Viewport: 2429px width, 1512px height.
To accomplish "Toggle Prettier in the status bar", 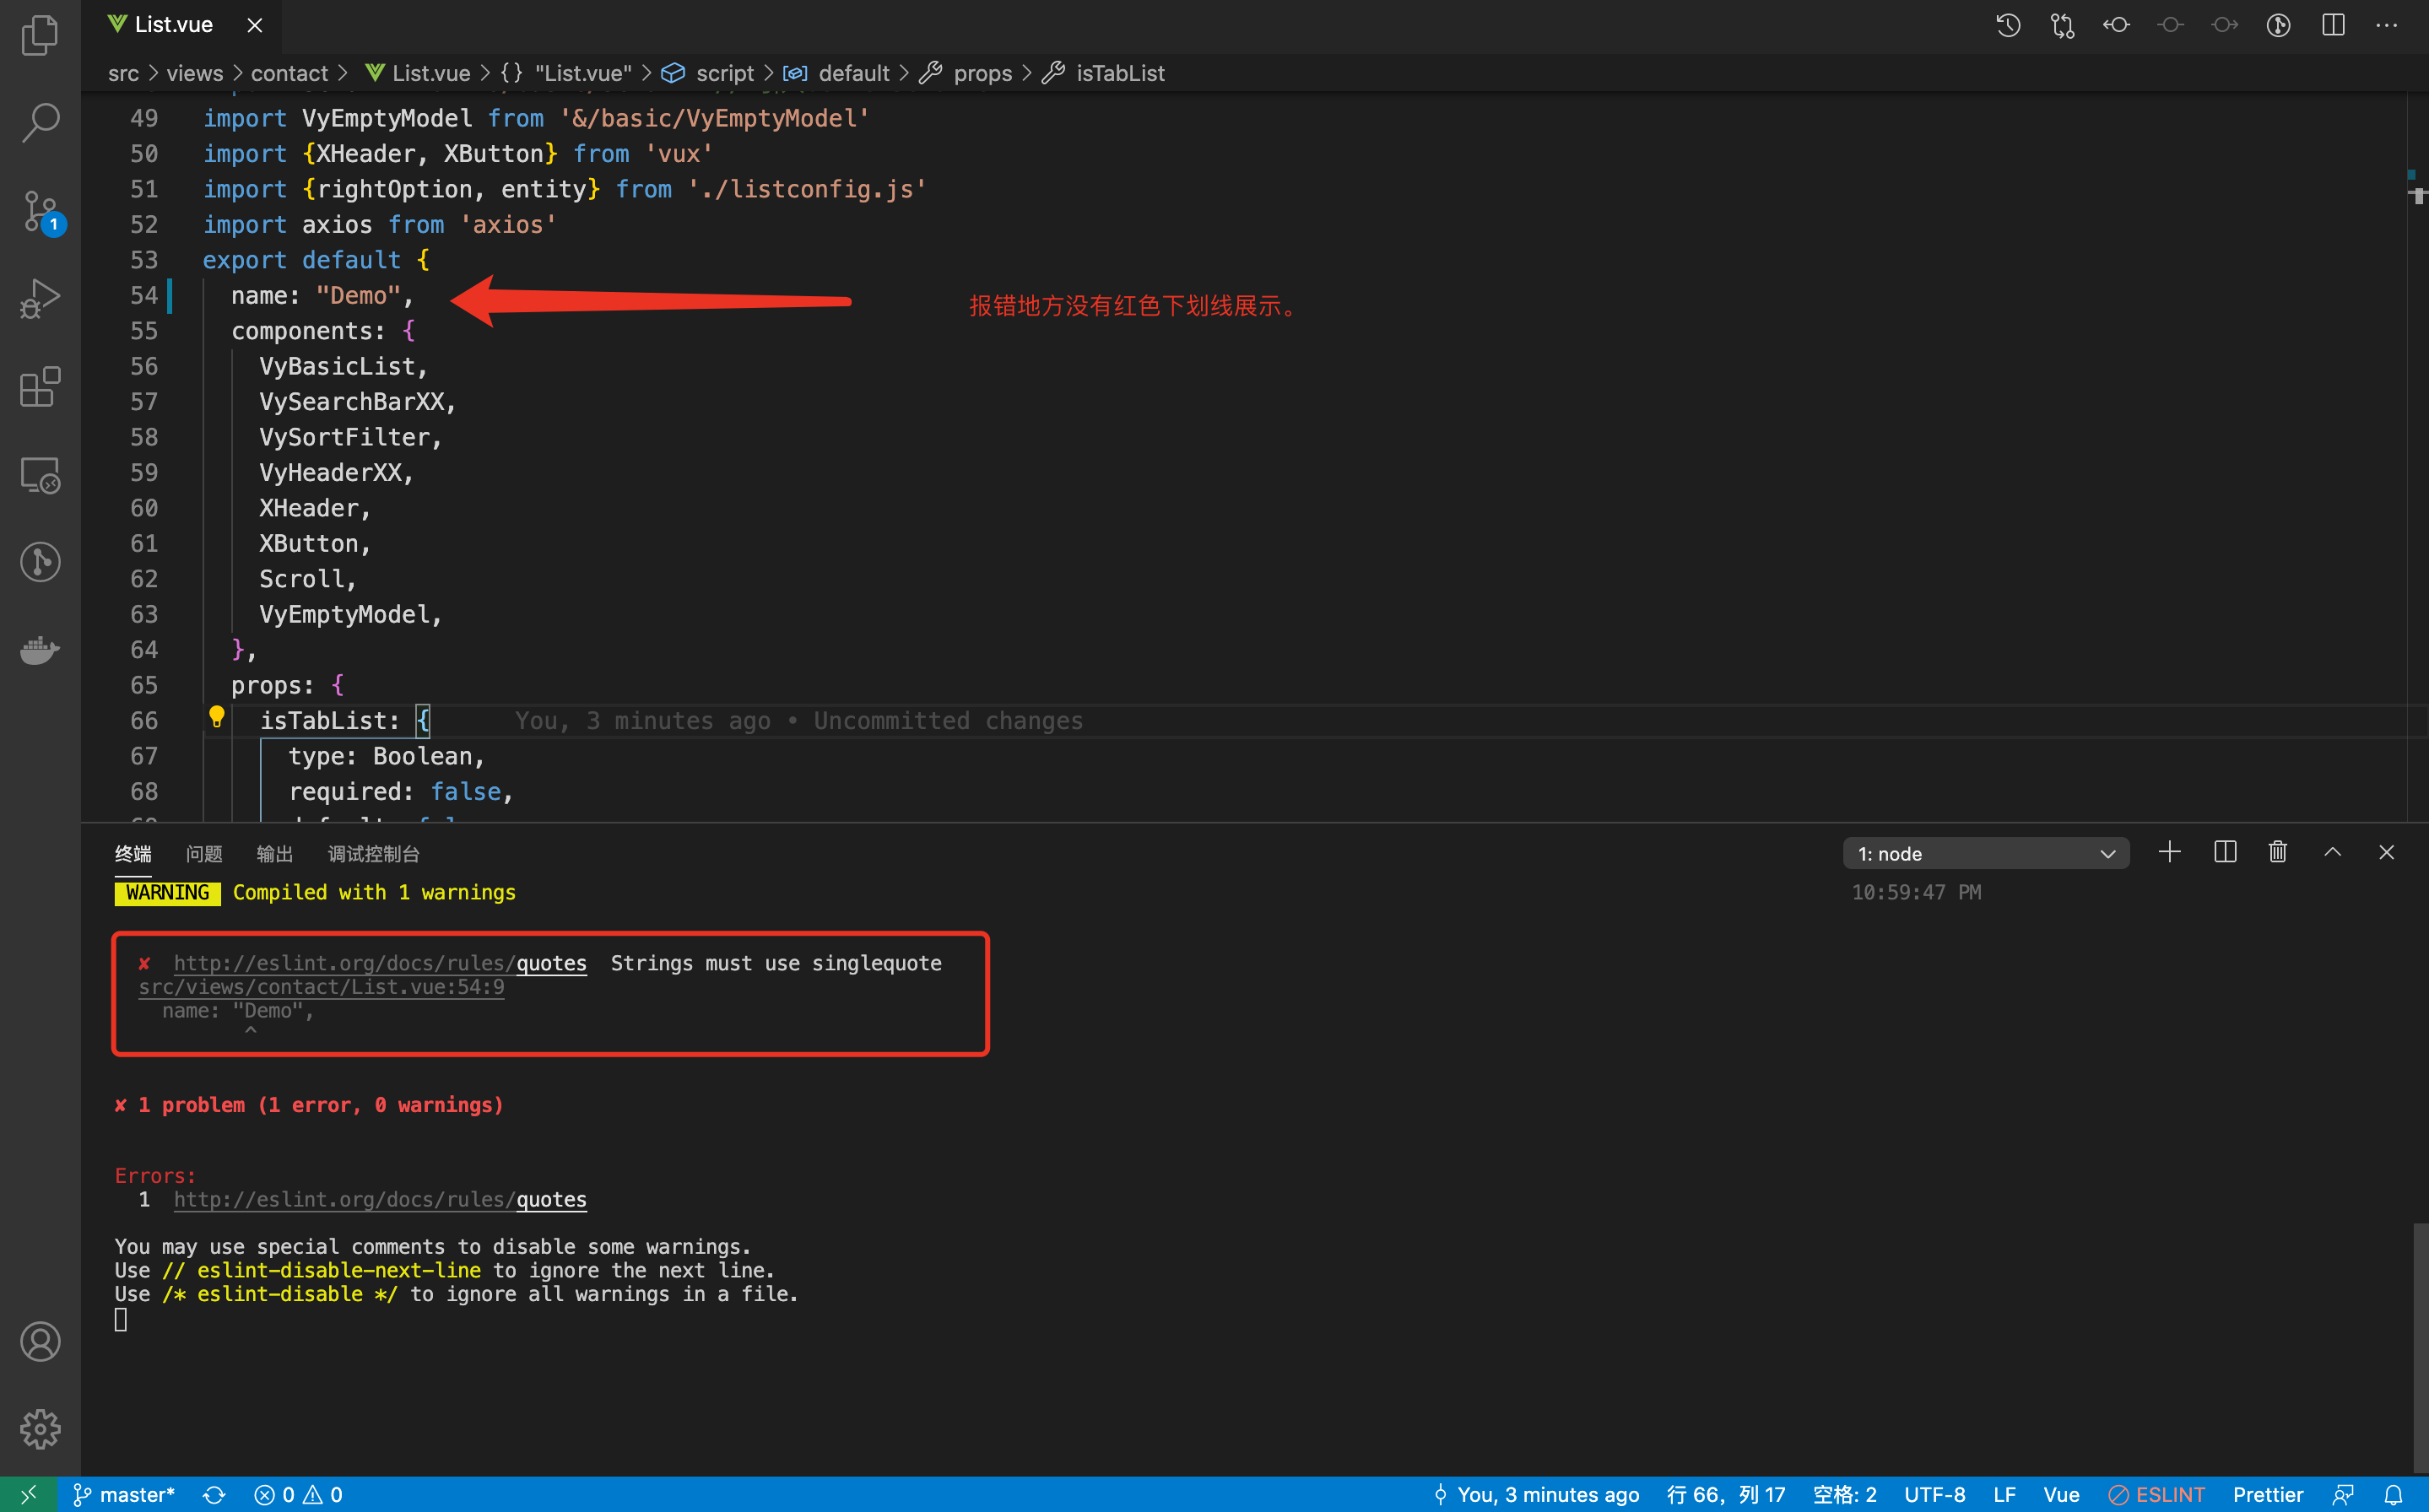I will pos(2267,1494).
